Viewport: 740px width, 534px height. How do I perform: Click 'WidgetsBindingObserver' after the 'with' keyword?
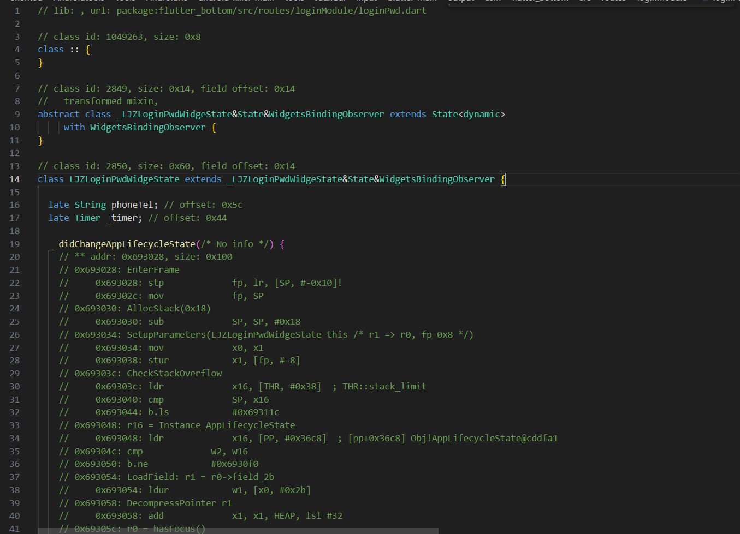pyautogui.click(x=148, y=127)
